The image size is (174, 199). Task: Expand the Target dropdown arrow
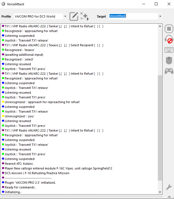pyautogui.click(x=160, y=16)
